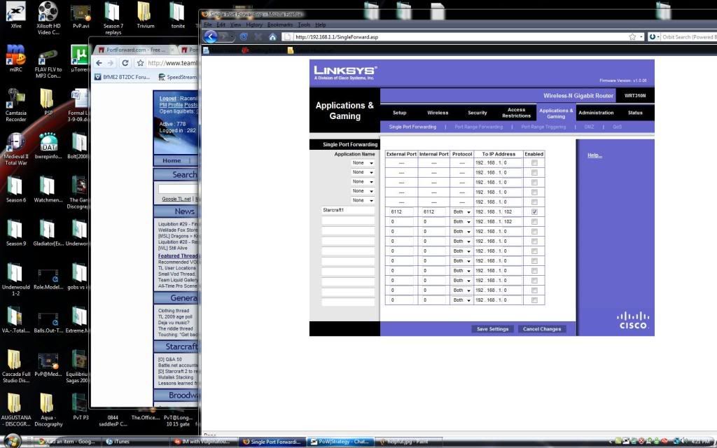Click the star icon in Chrome's address bar
The width and height of the screenshot is (717, 448).
tap(140, 63)
